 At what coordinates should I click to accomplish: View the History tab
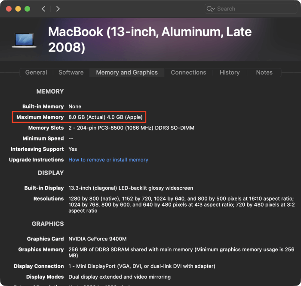pyautogui.click(x=230, y=73)
